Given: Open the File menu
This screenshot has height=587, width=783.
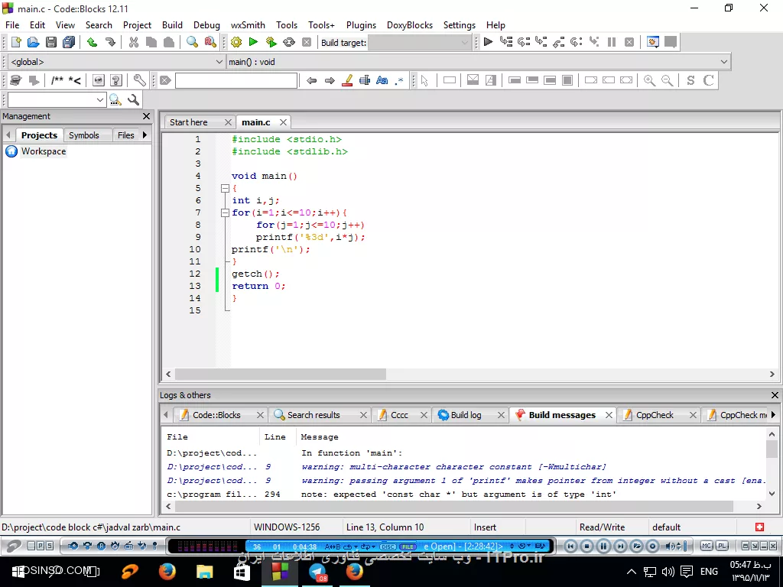Looking at the screenshot, I should tap(12, 25).
